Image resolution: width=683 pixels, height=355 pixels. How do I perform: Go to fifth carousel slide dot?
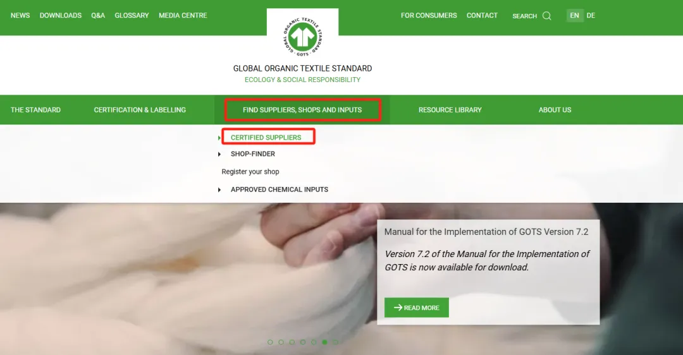point(314,342)
